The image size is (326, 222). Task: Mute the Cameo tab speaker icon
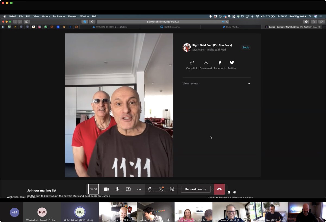(319, 27)
